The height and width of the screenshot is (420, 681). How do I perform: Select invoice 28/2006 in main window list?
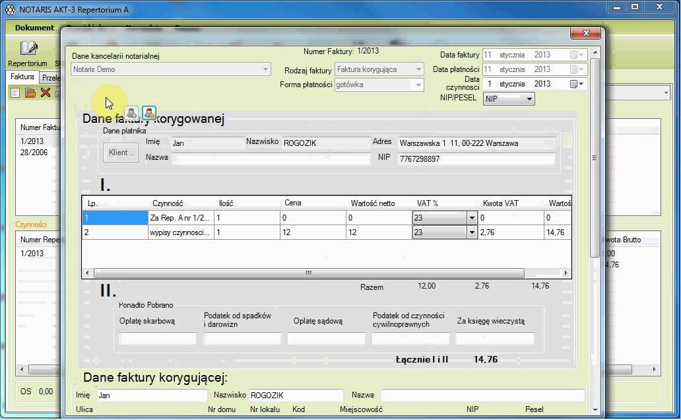pyautogui.click(x=34, y=152)
